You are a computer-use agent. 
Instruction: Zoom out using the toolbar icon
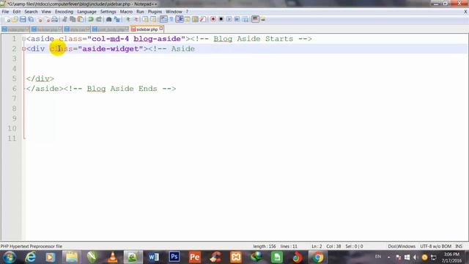tap(136, 20)
